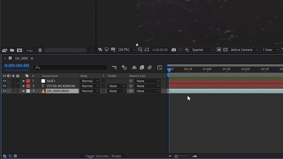Expand Null 1 layer properties
283x159 pixels.
click(x=23, y=81)
